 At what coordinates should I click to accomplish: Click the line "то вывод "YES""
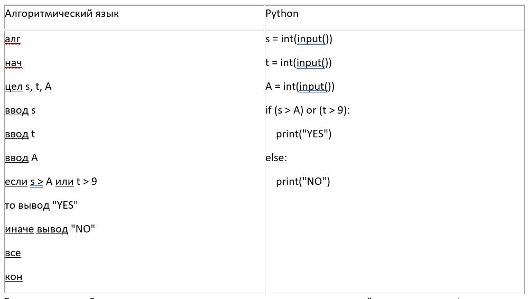(42, 205)
